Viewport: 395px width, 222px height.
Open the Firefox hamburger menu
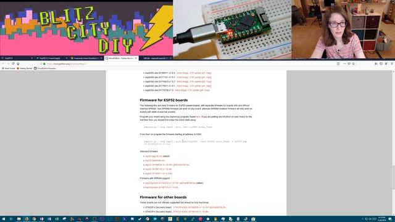392,64
